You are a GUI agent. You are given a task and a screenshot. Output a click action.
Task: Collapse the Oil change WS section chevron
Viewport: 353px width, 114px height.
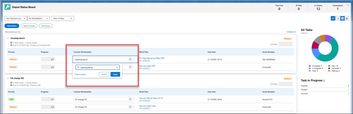pos(8,78)
